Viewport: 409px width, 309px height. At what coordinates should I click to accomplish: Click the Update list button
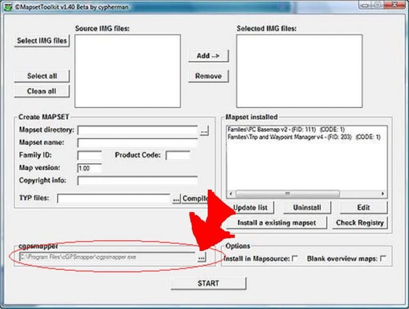coord(251,207)
